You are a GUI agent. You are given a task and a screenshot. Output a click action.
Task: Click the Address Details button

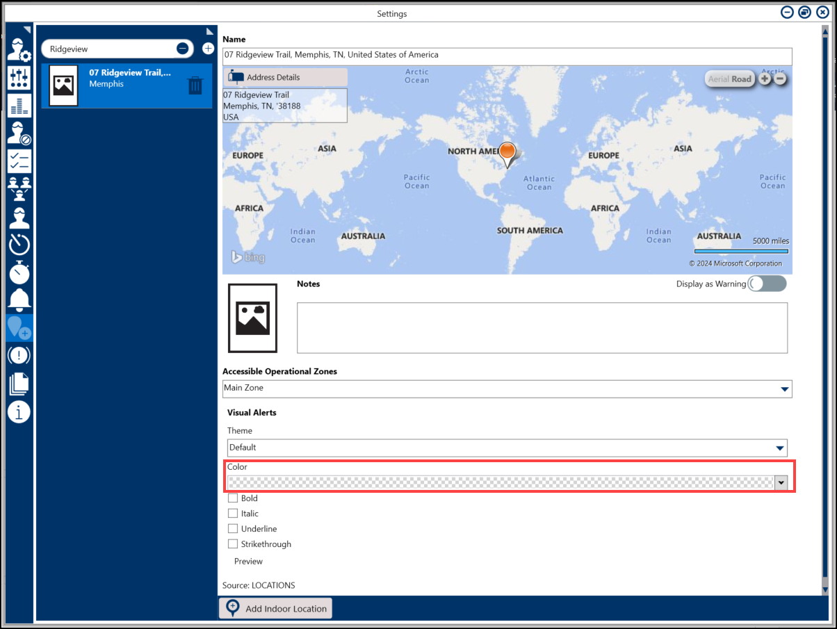(285, 77)
